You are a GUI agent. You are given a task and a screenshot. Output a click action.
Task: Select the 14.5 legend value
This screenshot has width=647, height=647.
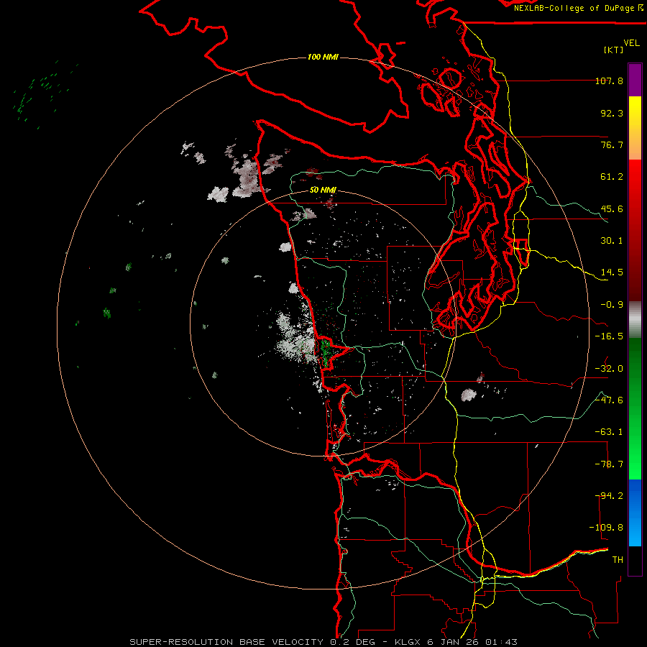coord(612,272)
